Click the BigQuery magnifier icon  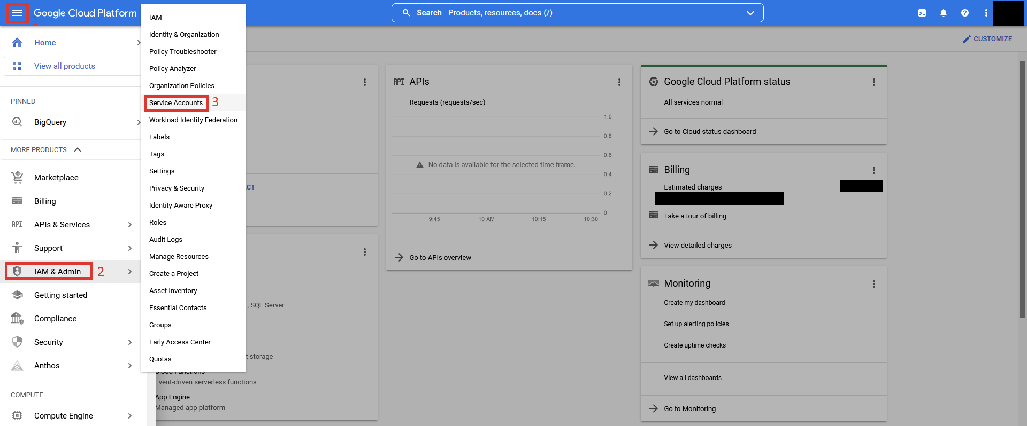[17, 122]
